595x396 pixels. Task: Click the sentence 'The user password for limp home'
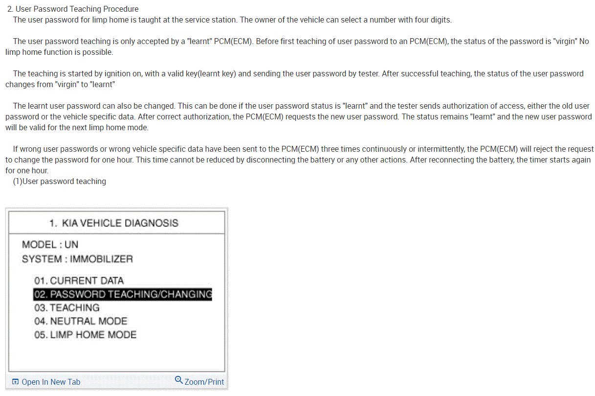[x=232, y=20]
